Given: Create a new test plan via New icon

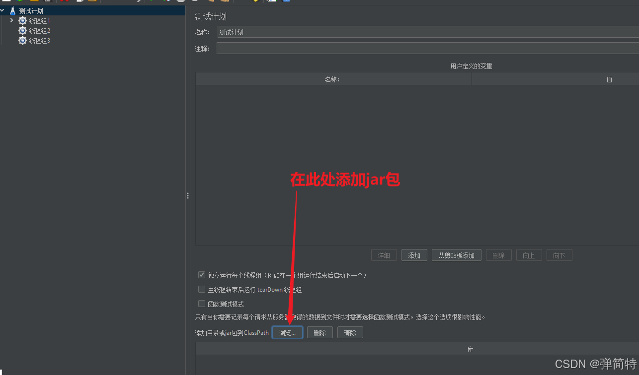Looking at the screenshot, I should pos(6,1).
